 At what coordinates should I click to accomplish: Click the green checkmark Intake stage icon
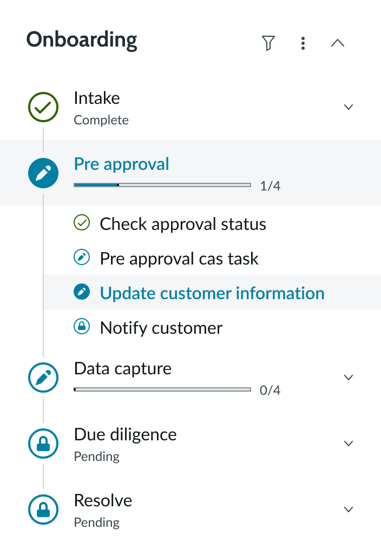pyautogui.click(x=43, y=107)
